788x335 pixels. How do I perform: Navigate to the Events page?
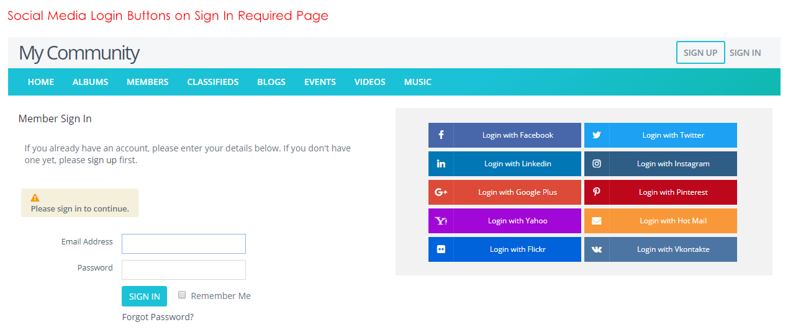point(320,82)
